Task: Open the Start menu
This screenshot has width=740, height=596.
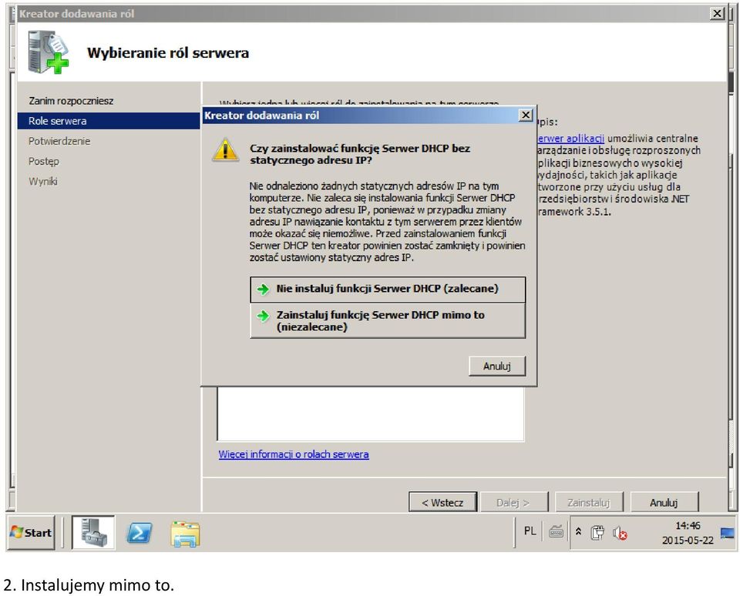Action: click(x=31, y=532)
